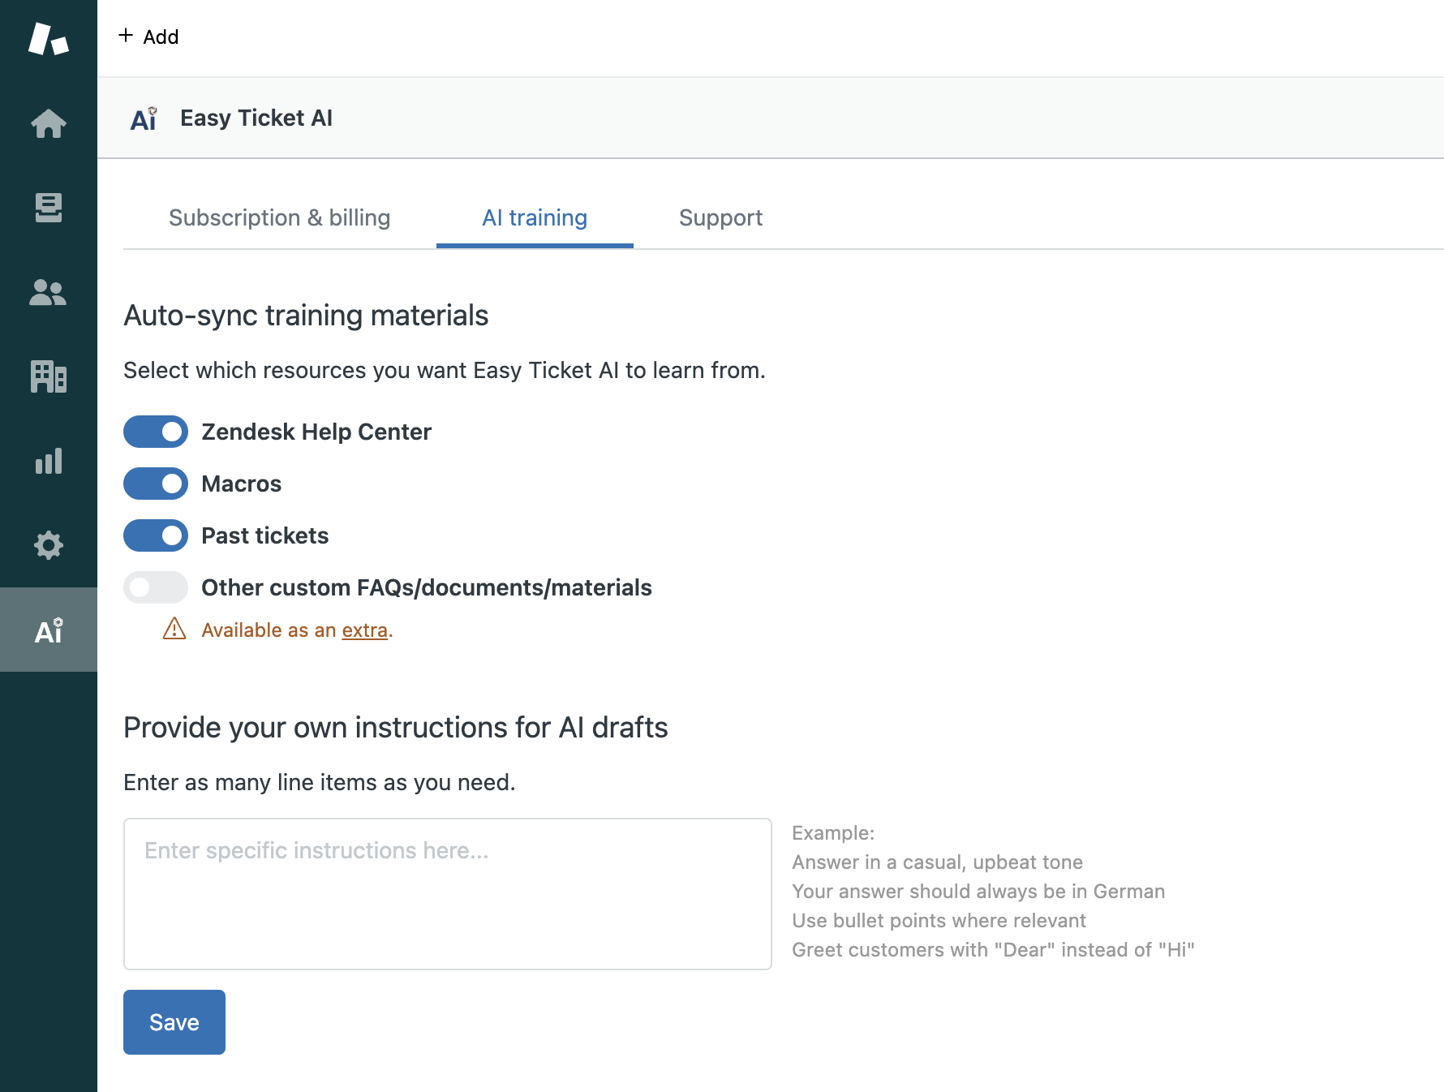The height and width of the screenshot is (1092, 1444).
Task: Click the Zendesk logo in the sidebar
Action: click(x=48, y=38)
